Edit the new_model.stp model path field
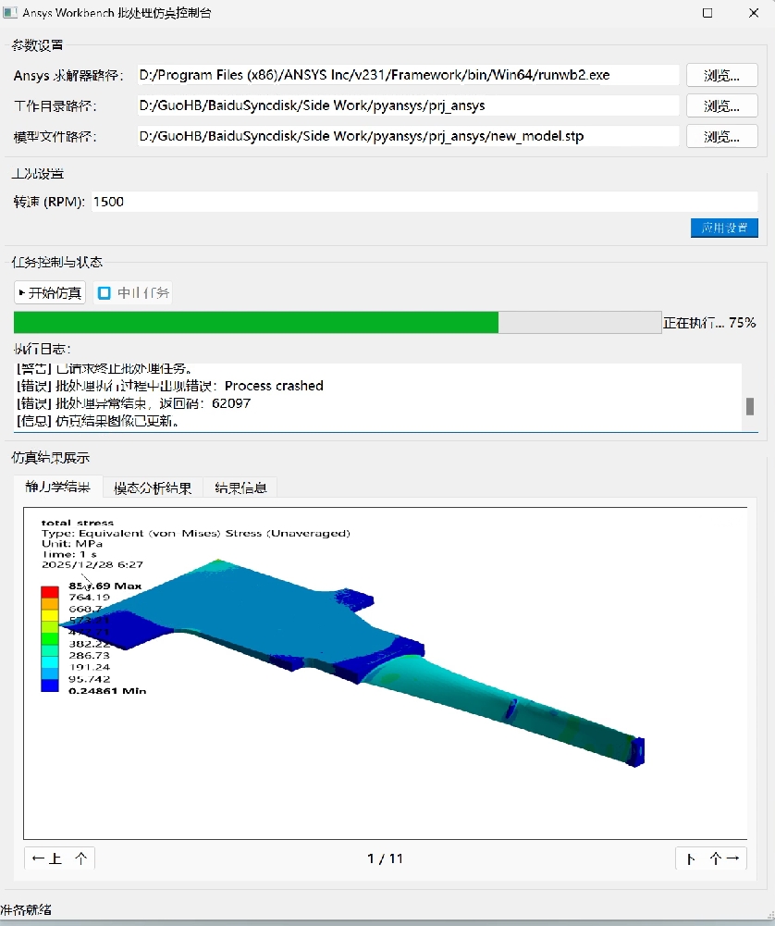 (408, 136)
